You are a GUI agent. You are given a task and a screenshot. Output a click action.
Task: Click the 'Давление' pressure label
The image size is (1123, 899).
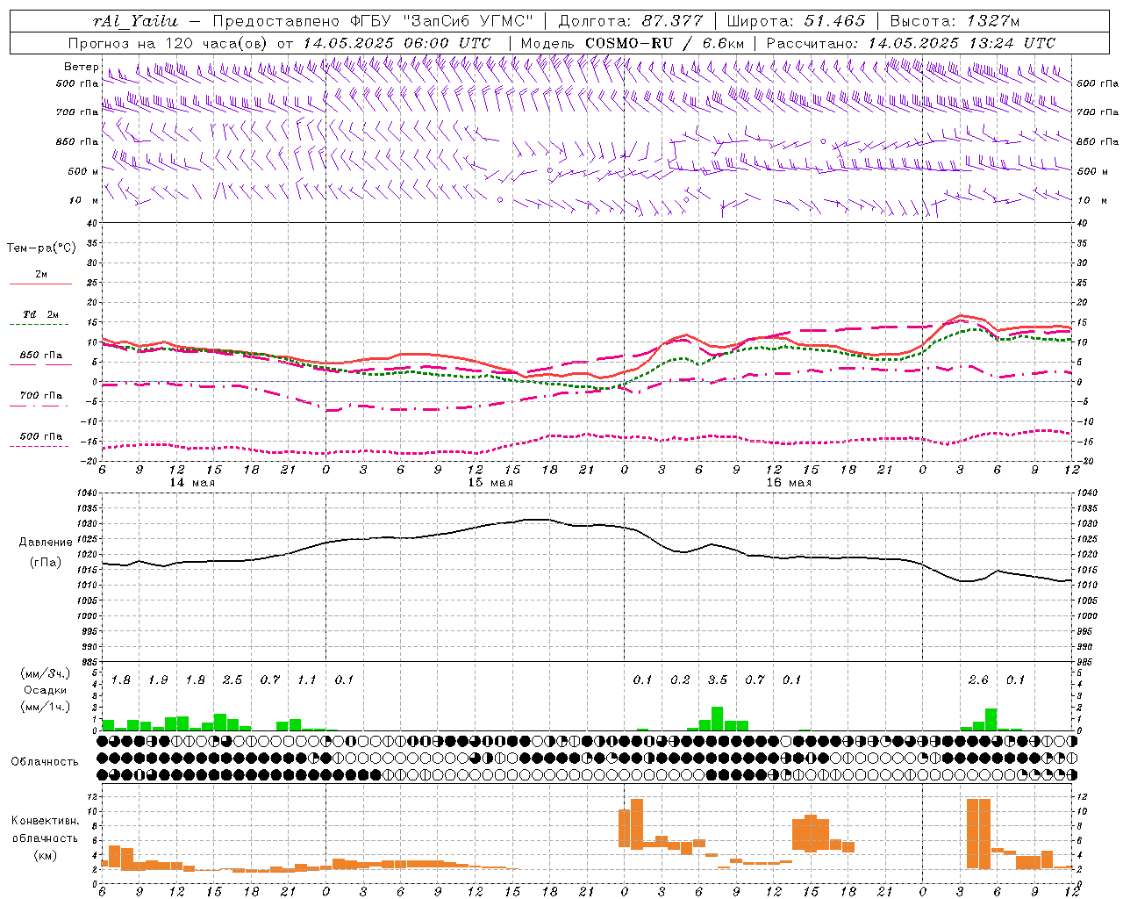click(46, 543)
